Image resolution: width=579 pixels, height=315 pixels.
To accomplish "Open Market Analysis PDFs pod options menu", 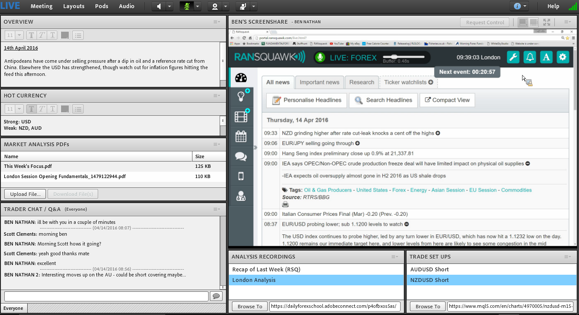I will pyautogui.click(x=217, y=145).
